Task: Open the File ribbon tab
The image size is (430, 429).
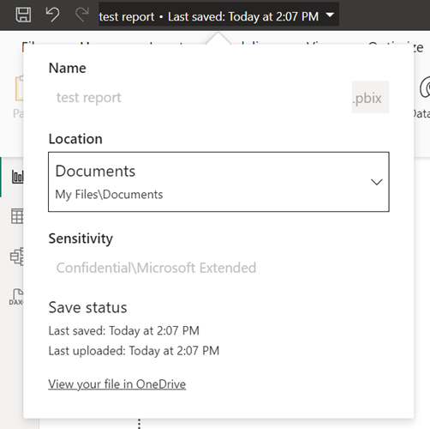Action: click(x=28, y=45)
